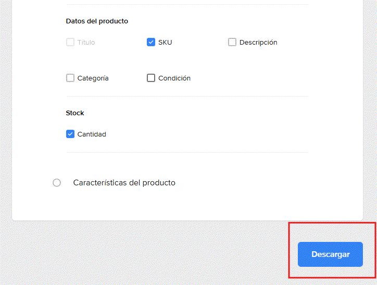The image size is (377, 285).
Task: Disable the Cantidad stock checkbox
Action: click(70, 134)
